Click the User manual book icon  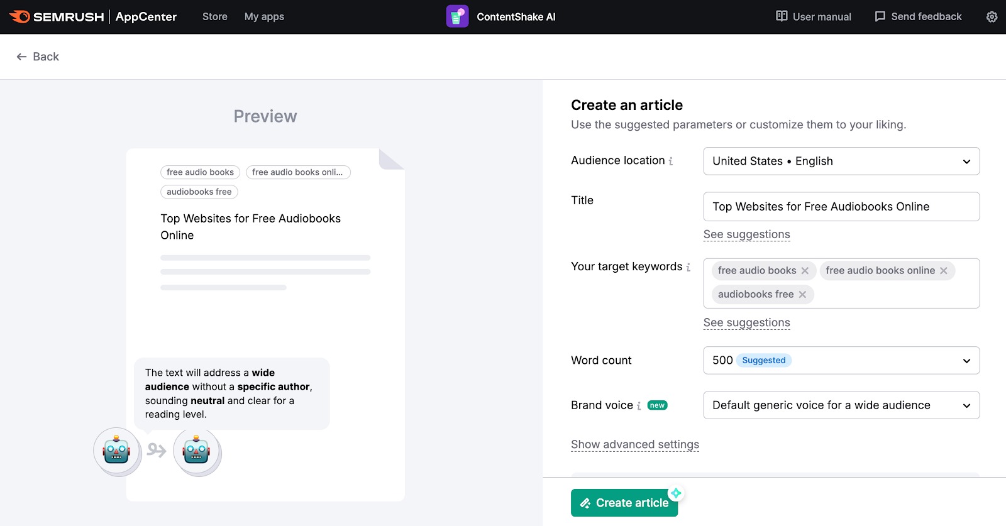tap(782, 16)
